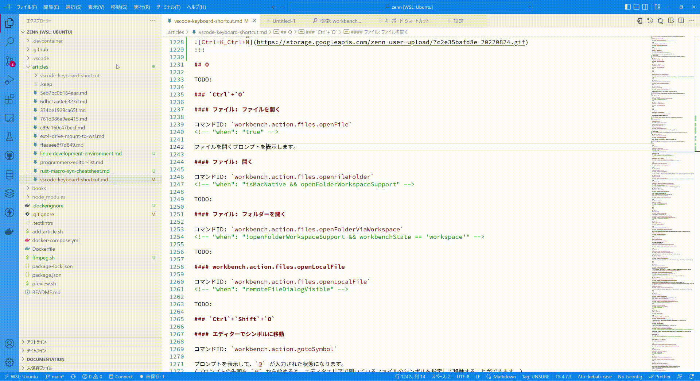Switch to the Untitled-1 tab

tap(284, 21)
